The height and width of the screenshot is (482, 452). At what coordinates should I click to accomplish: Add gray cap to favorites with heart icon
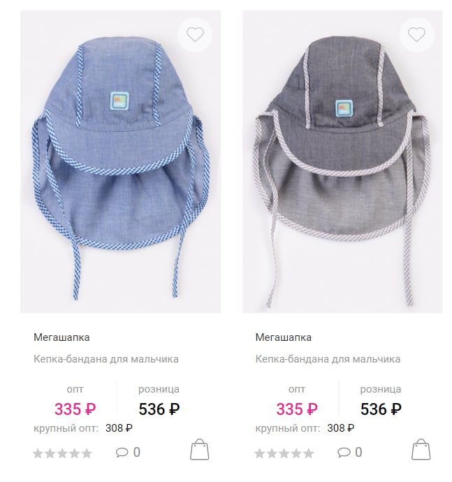pyautogui.click(x=416, y=35)
